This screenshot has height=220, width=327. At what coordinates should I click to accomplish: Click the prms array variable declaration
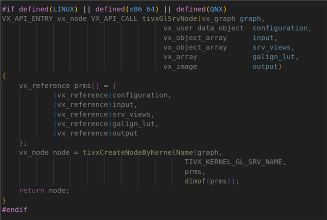point(83,86)
